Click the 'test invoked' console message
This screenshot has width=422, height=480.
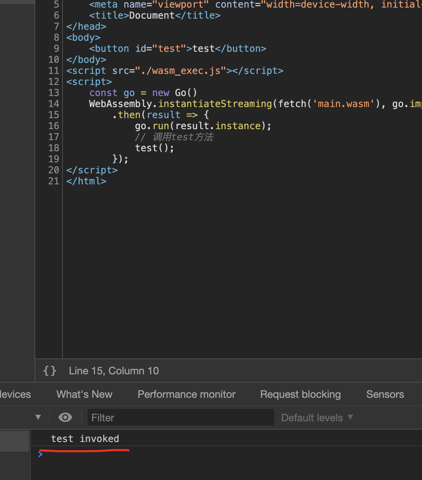click(x=85, y=439)
